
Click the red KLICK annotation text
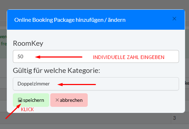tap(27, 109)
